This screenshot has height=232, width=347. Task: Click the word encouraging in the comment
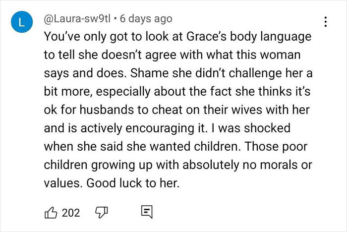pos(160,129)
